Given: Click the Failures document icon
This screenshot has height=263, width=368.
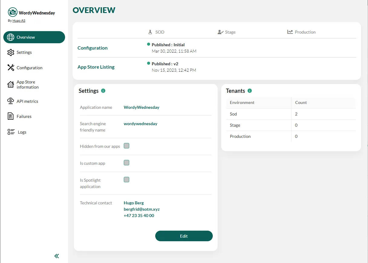Looking at the screenshot, I should (11, 116).
